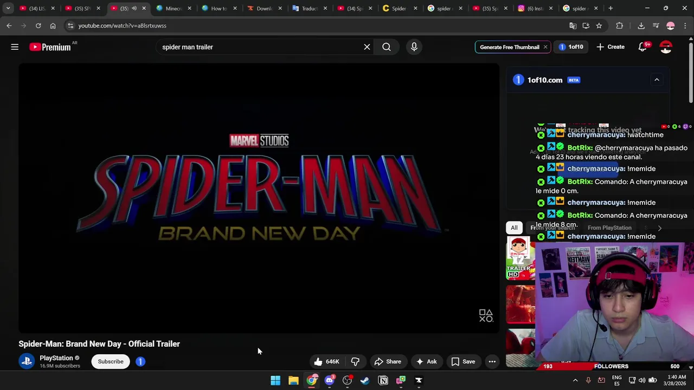Open PlayStation channel avatar
Image resolution: width=694 pixels, height=390 pixels.
point(26,361)
